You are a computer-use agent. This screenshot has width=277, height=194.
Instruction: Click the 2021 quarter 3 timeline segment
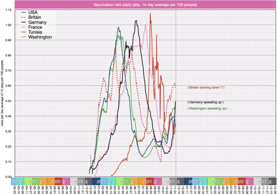150,182
